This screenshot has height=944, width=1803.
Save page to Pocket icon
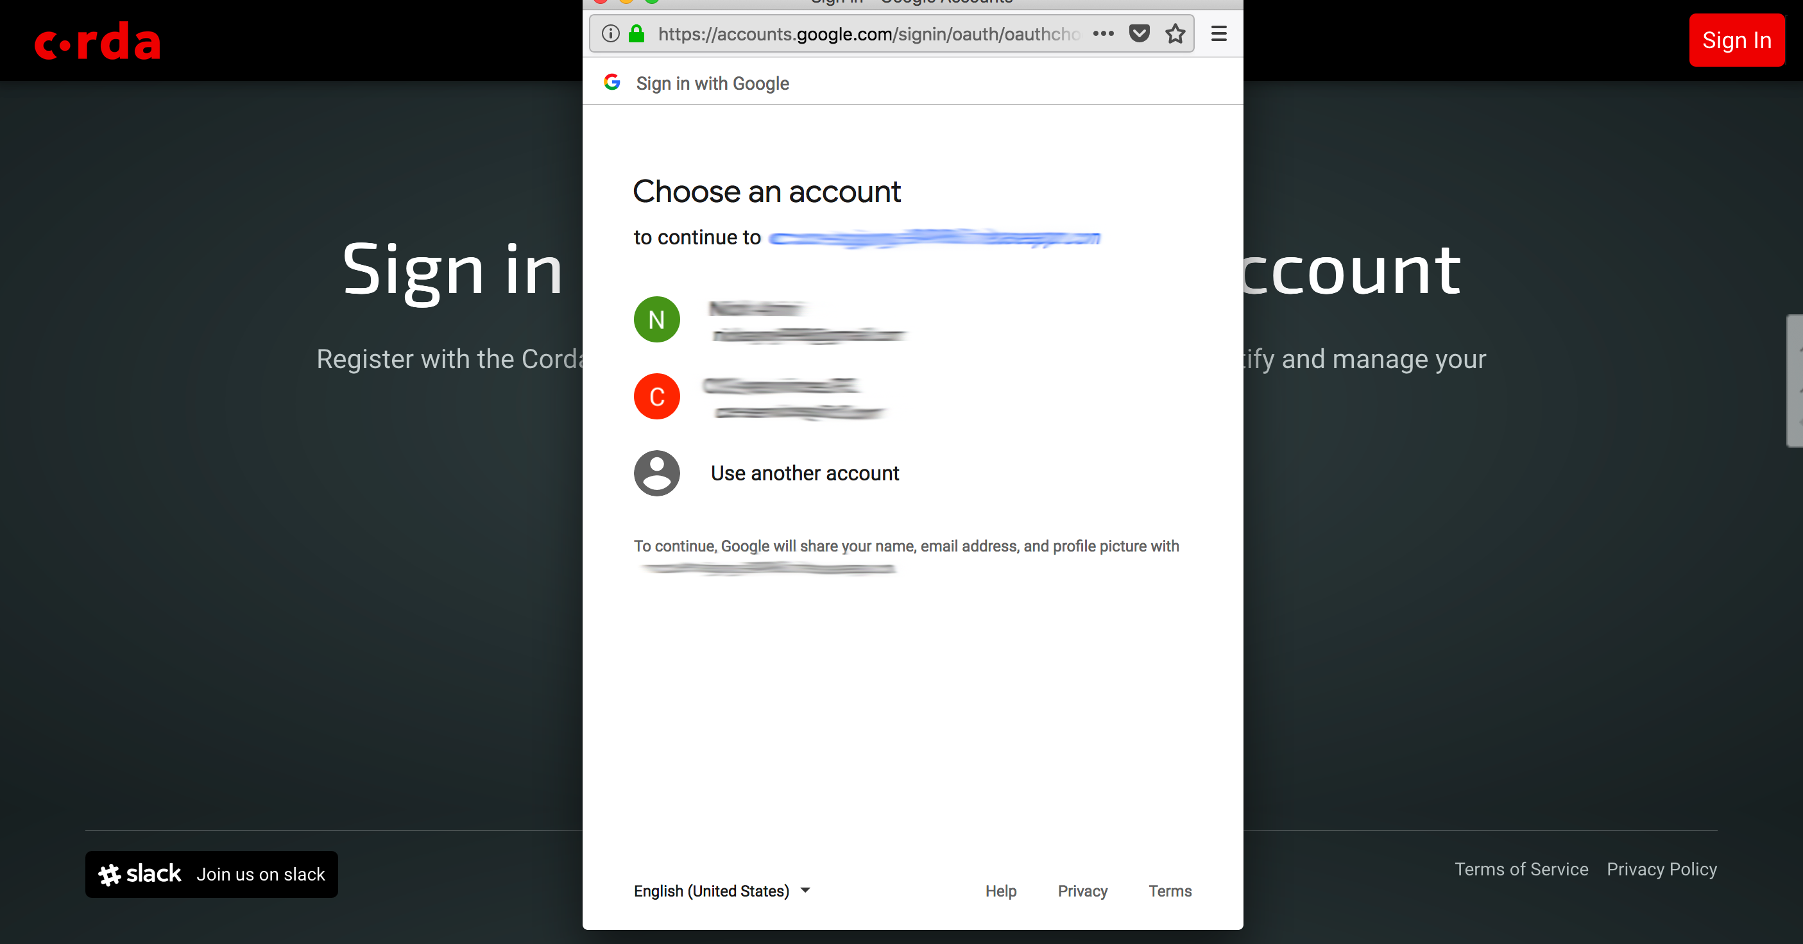pyautogui.click(x=1140, y=33)
